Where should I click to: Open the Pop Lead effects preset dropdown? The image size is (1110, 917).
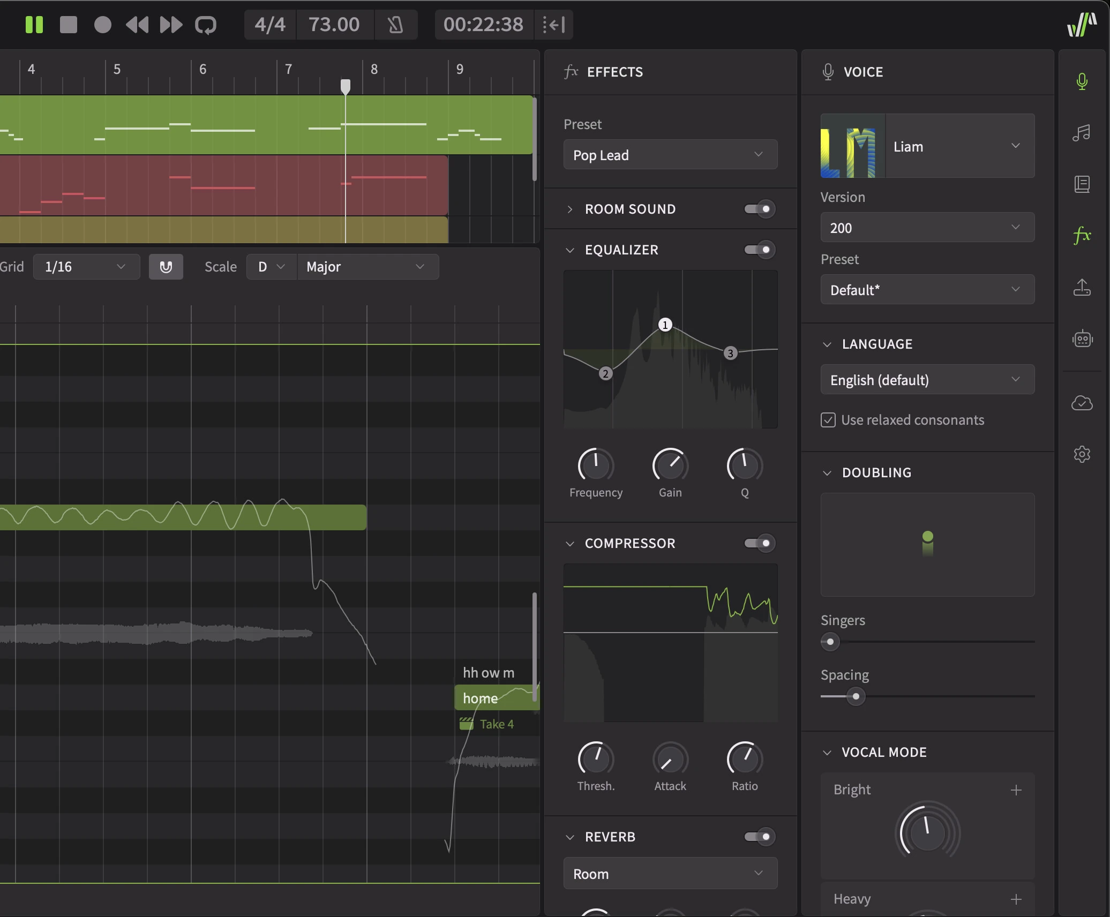(x=670, y=155)
